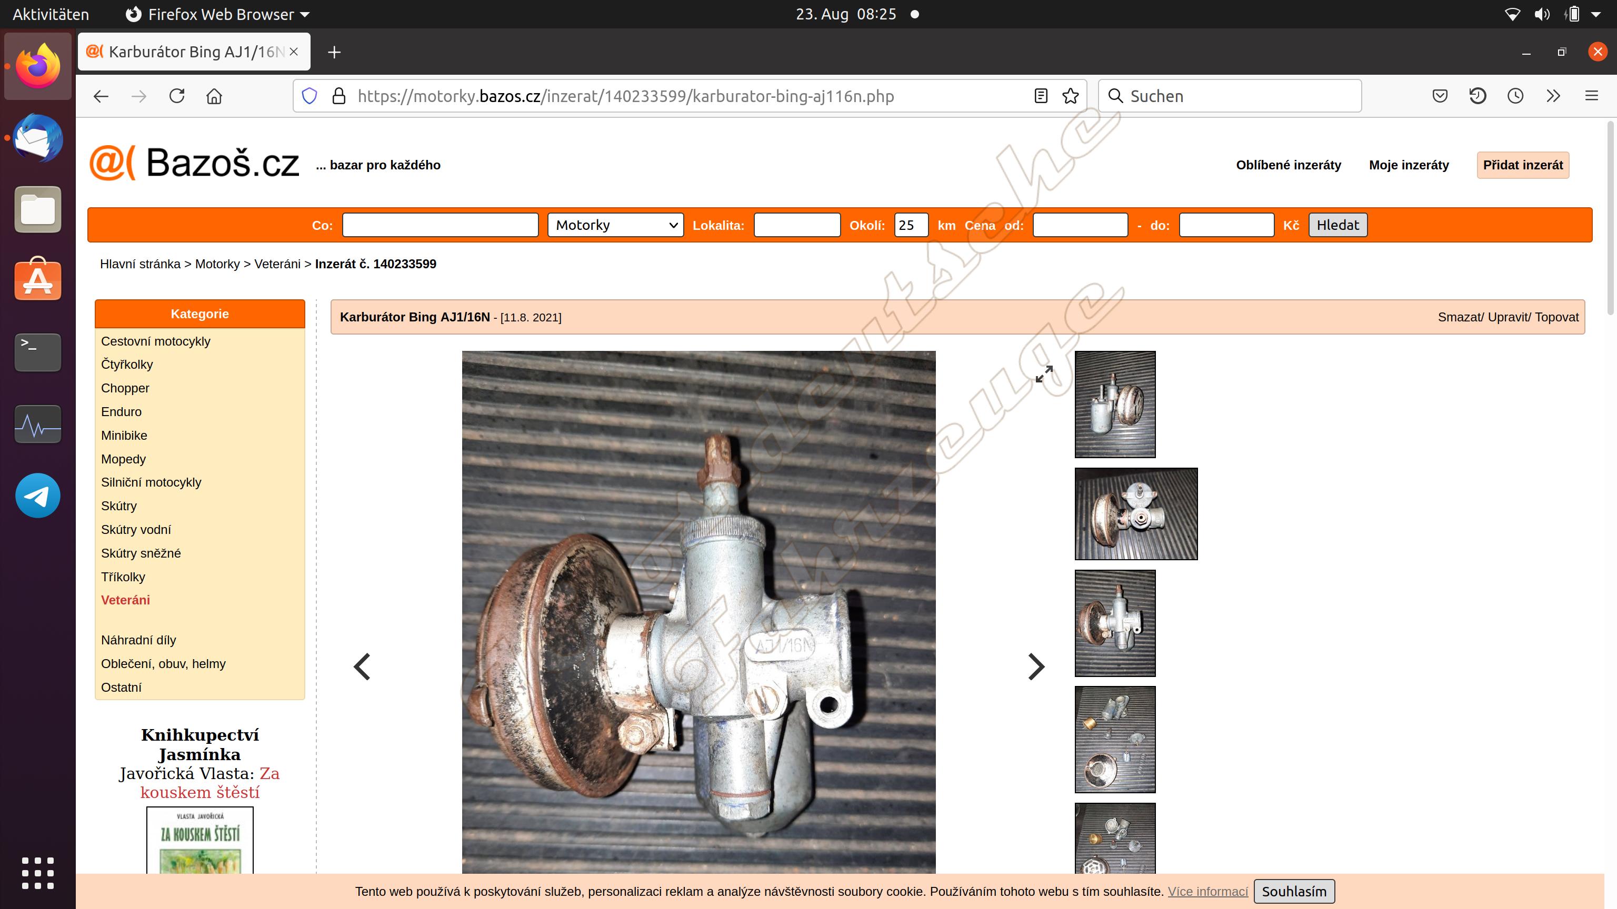Show more toolbar tools overflow chevrons

tap(1553, 96)
